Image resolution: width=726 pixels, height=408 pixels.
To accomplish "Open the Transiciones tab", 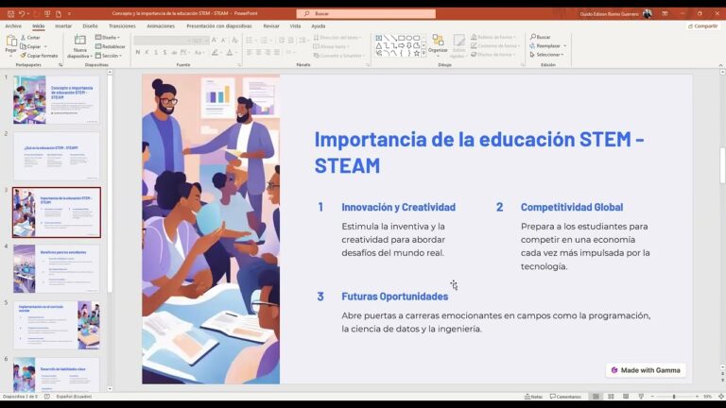I will 122,26.
